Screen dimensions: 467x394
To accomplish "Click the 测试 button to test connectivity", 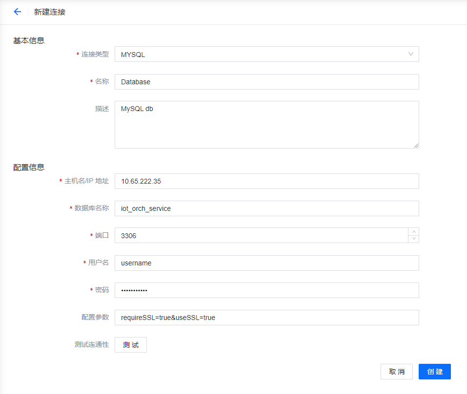I will pos(130,344).
